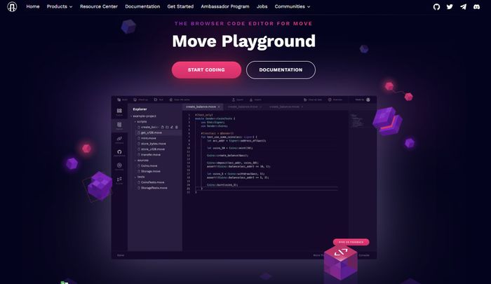
Task: Click trash delete icon on create_bal row
Action: coord(176,127)
